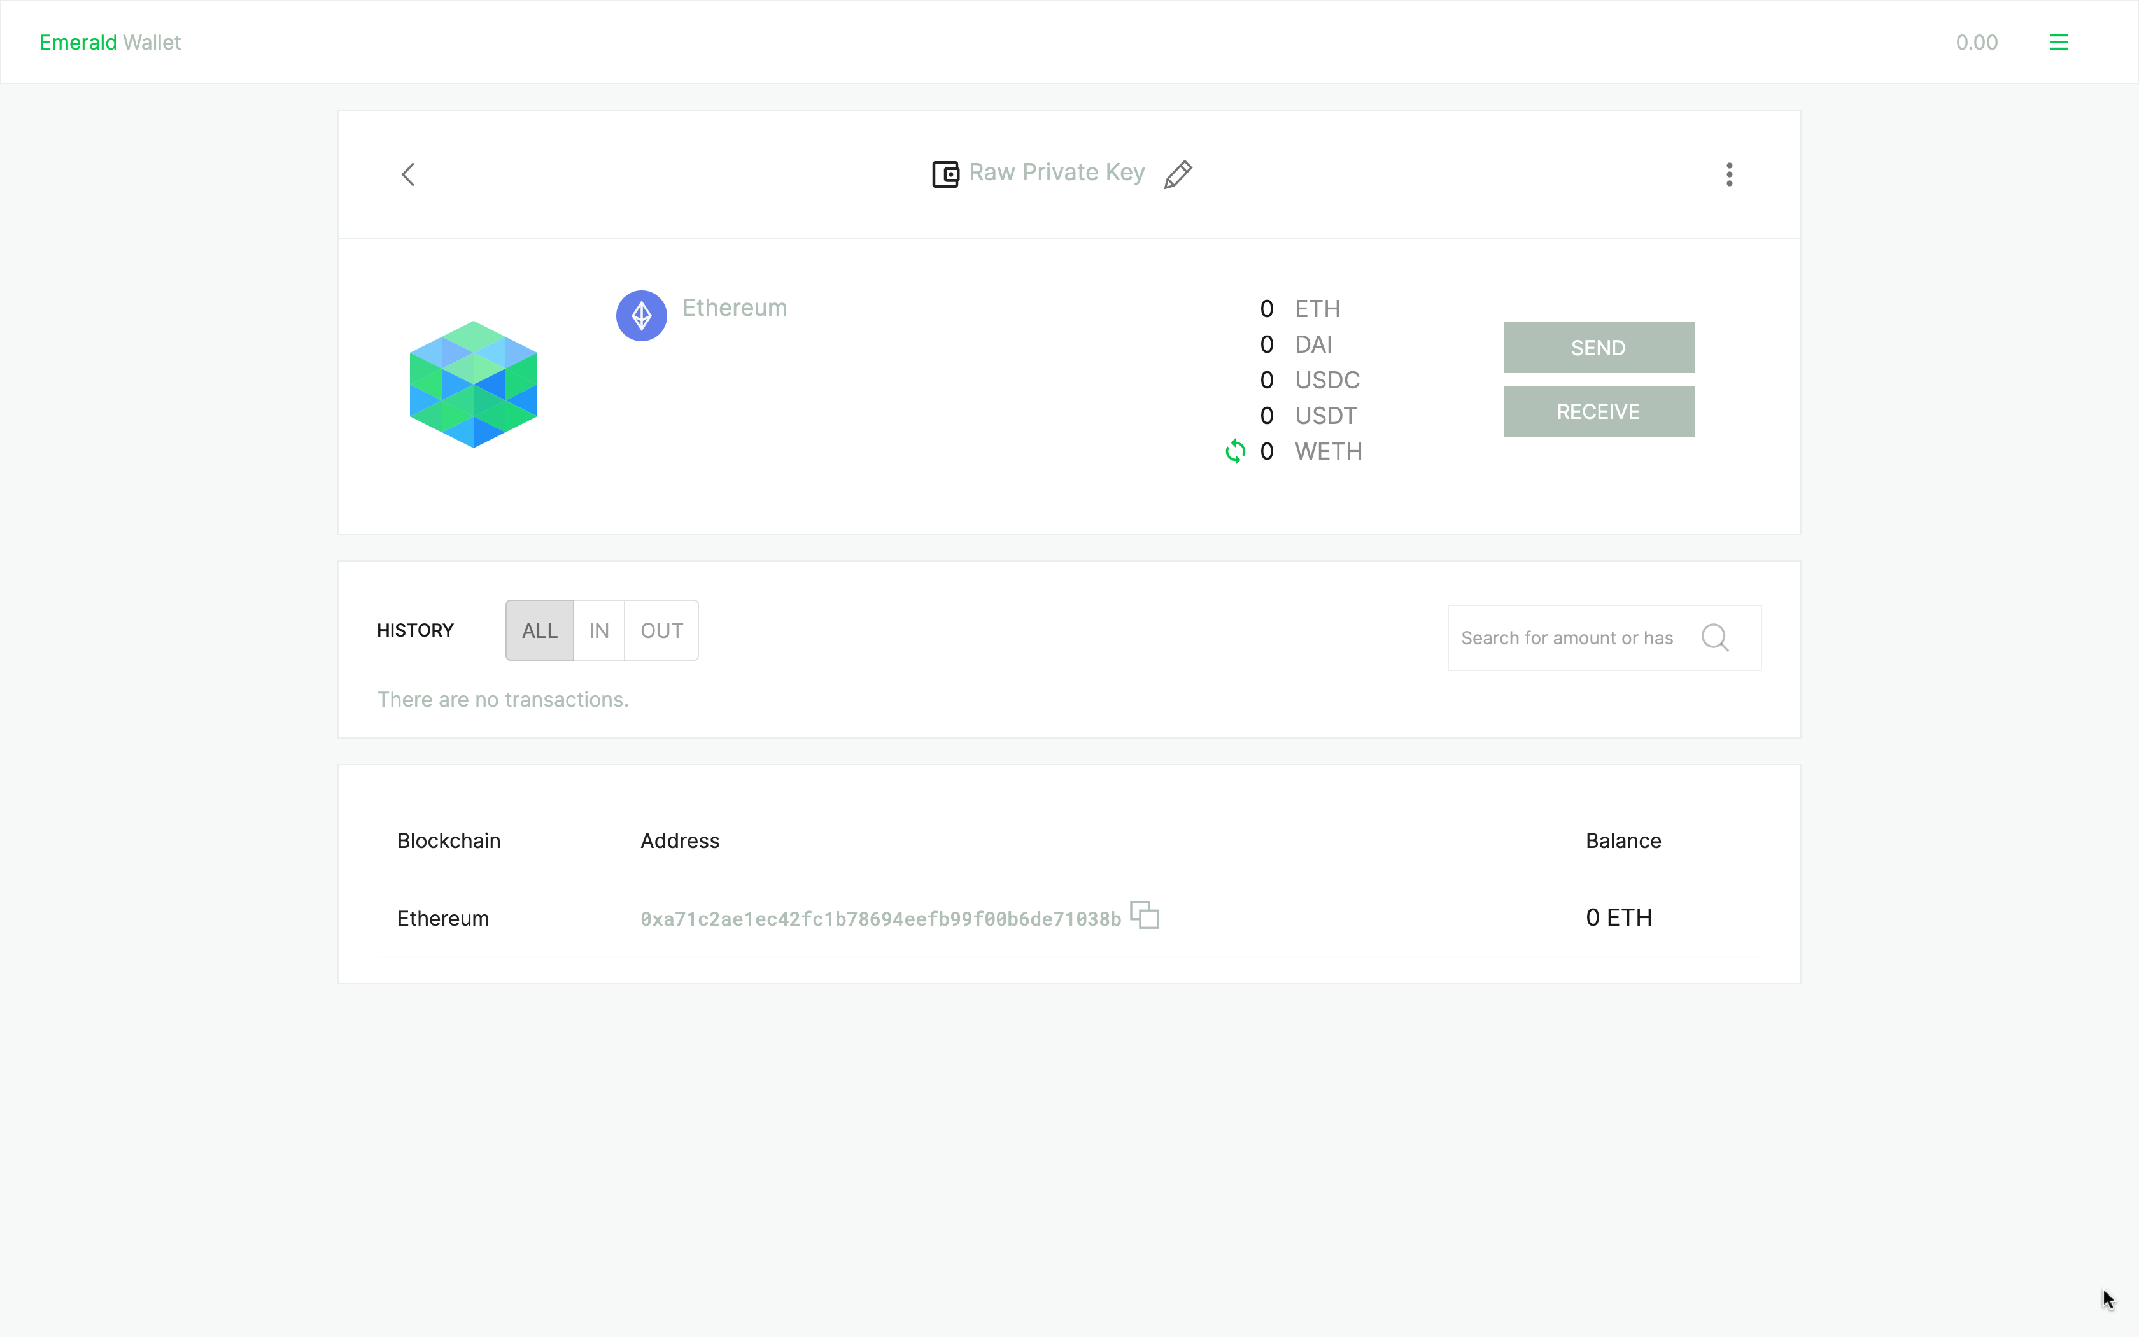
Task: Select the ALL history filter
Action: click(x=539, y=630)
